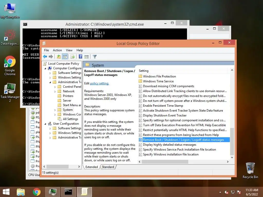263x197 pixels.
Task: Click the Back arrow toolbar icon
Action: (45, 57)
